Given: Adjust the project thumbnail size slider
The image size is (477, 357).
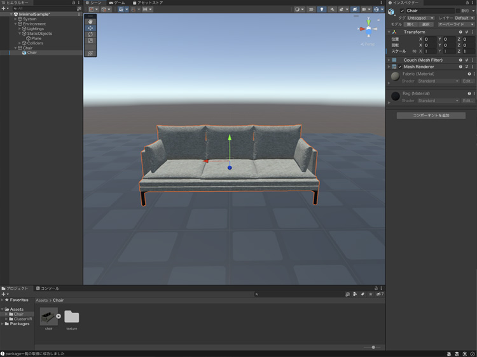Looking at the screenshot, I should coord(373,347).
